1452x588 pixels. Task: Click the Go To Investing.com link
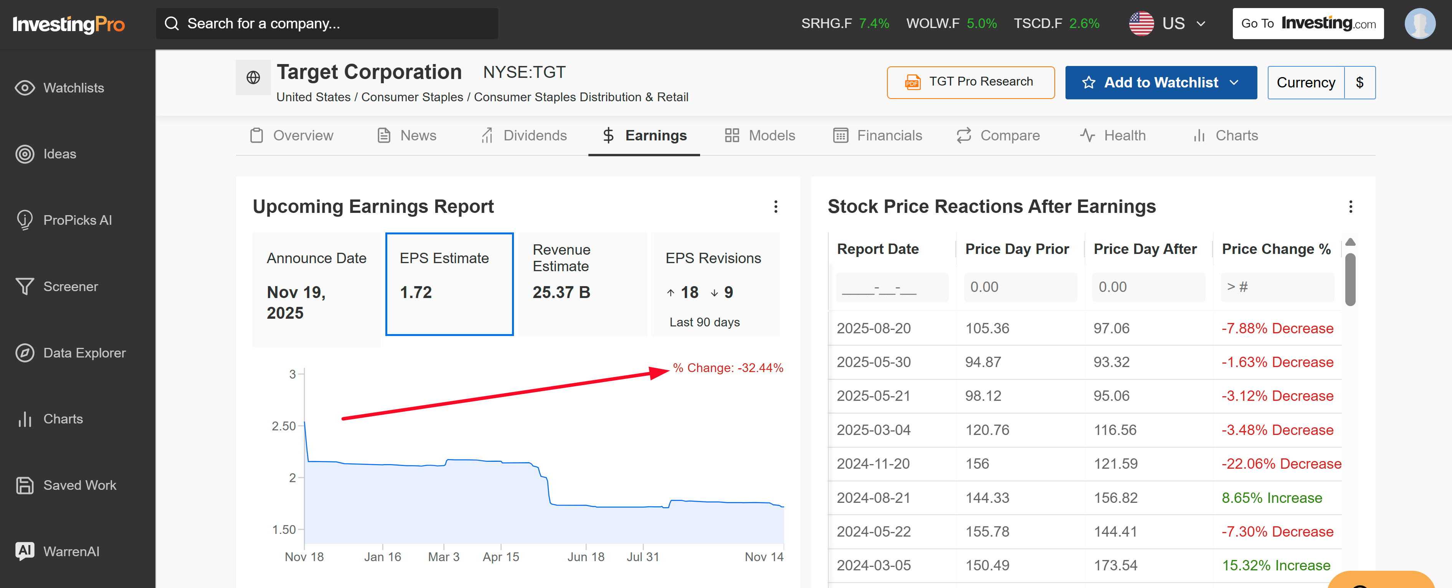[x=1308, y=23]
